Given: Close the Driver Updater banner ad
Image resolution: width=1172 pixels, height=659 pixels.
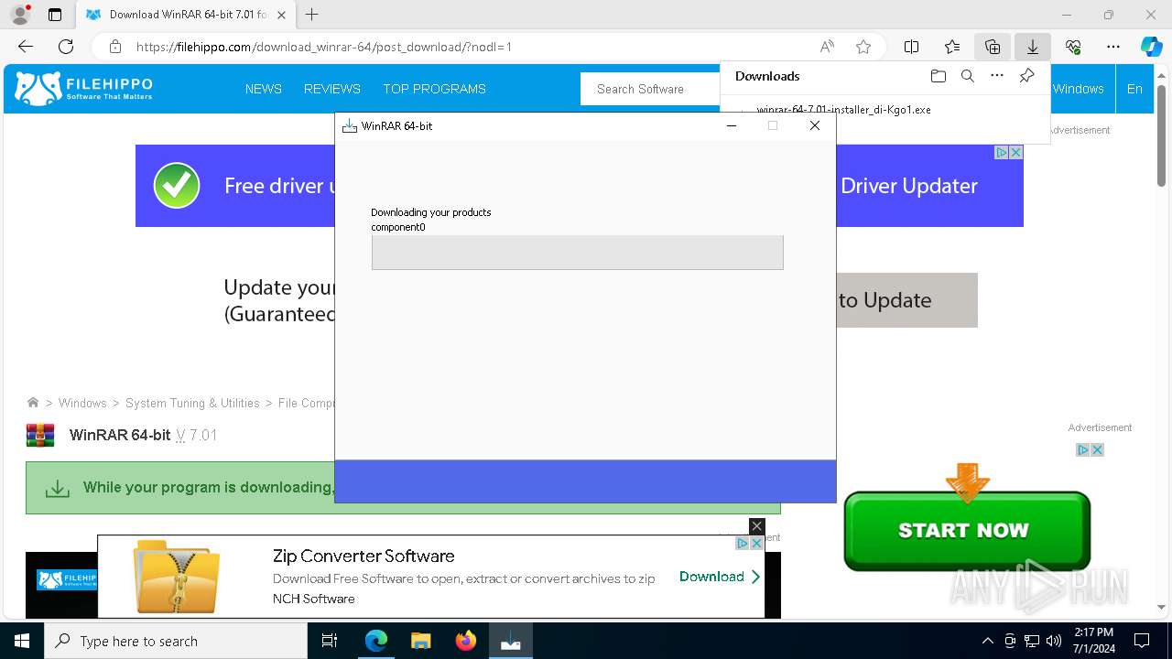Looking at the screenshot, I should [1015, 153].
